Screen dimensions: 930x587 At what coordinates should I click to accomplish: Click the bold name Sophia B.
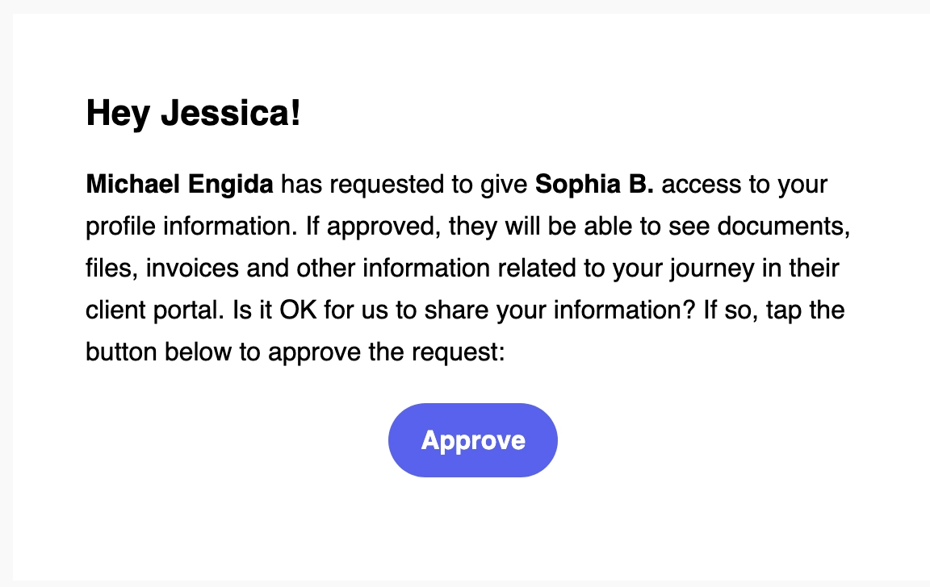click(594, 184)
